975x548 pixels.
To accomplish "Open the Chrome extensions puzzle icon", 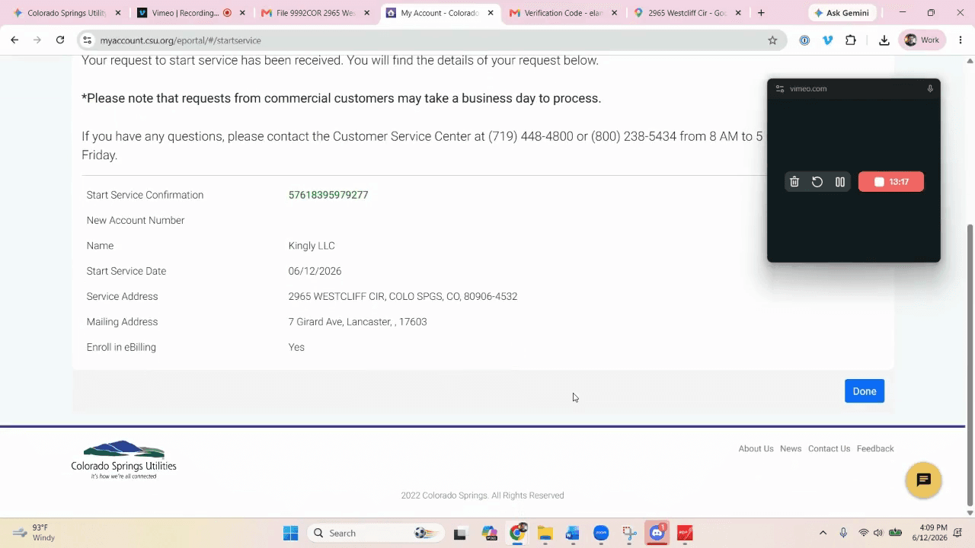I will (851, 40).
